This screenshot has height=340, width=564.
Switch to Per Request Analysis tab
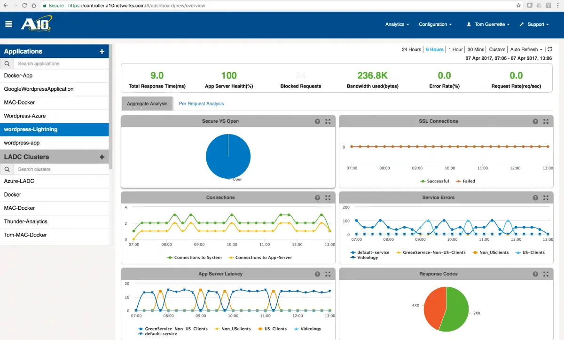[x=201, y=103]
